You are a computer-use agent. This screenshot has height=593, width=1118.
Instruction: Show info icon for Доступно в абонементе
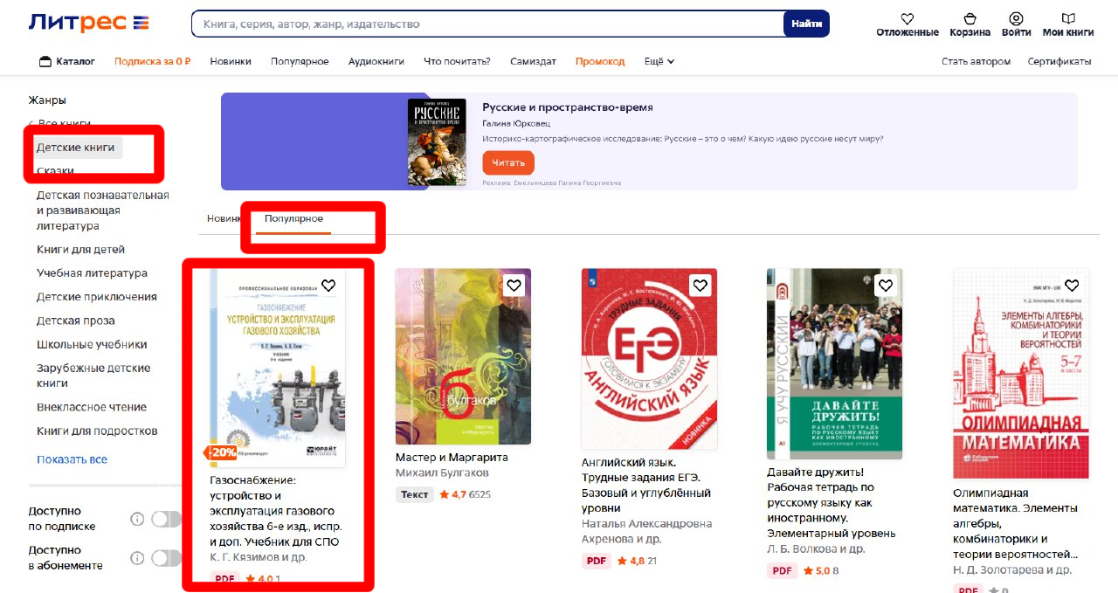click(x=137, y=558)
